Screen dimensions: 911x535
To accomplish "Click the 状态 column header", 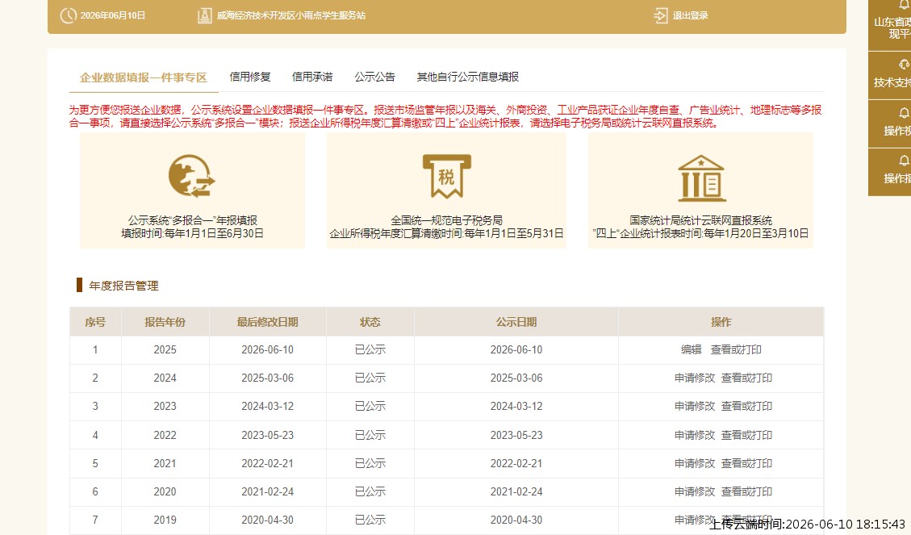I will click(x=370, y=323).
